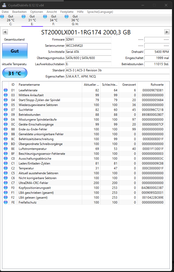The image size is (174, 272).
Task: Click the Firmware field SDM1
Action: pyautogui.click(x=88, y=40)
